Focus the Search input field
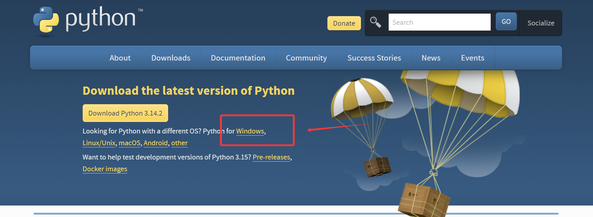This screenshot has height=217, width=593. click(439, 22)
